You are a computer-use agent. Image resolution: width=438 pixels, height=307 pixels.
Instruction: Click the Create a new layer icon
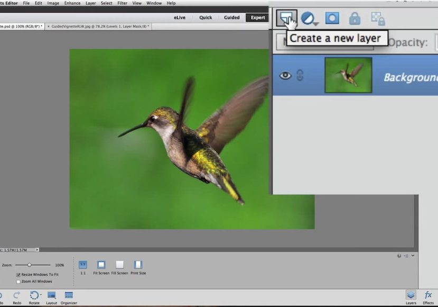pyautogui.click(x=286, y=18)
